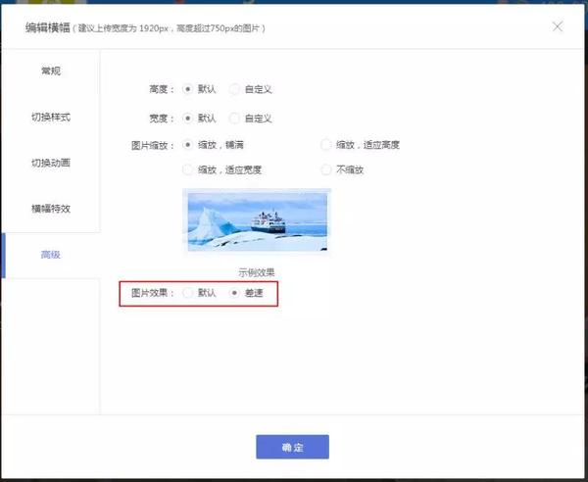This screenshot has height=482, width=588.
Task: Set 图片效果 to 默认
Action: (x=187, y=293)
